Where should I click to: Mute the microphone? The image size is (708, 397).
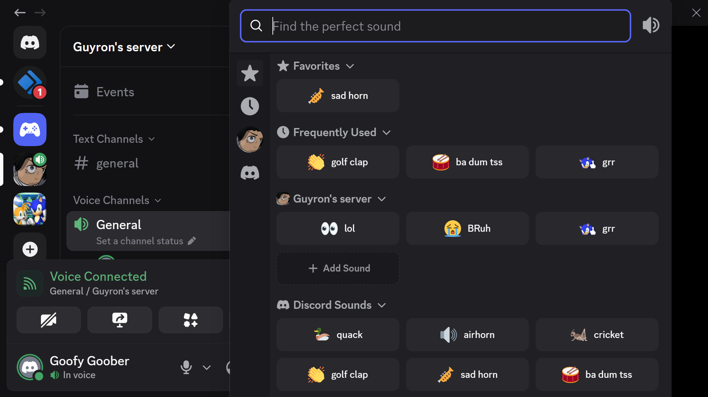pos(186,367)
